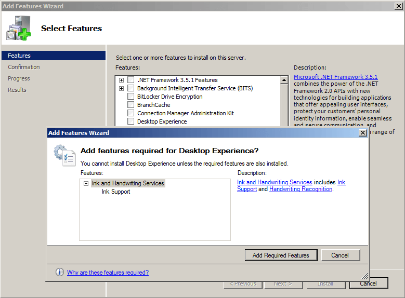Viewport: 405px width, 298px height.
Task: Close the inner Add Features Wizard dialog
Action: tap(362, 133)
